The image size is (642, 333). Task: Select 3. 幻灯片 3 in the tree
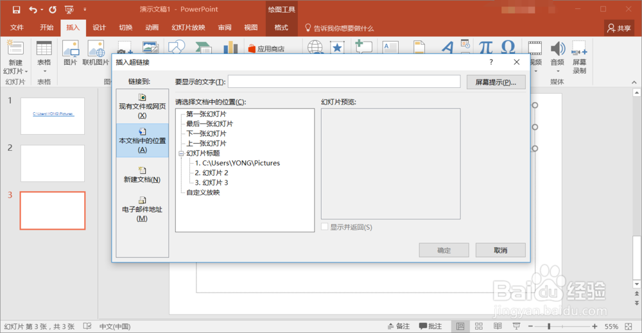(212, 182)
